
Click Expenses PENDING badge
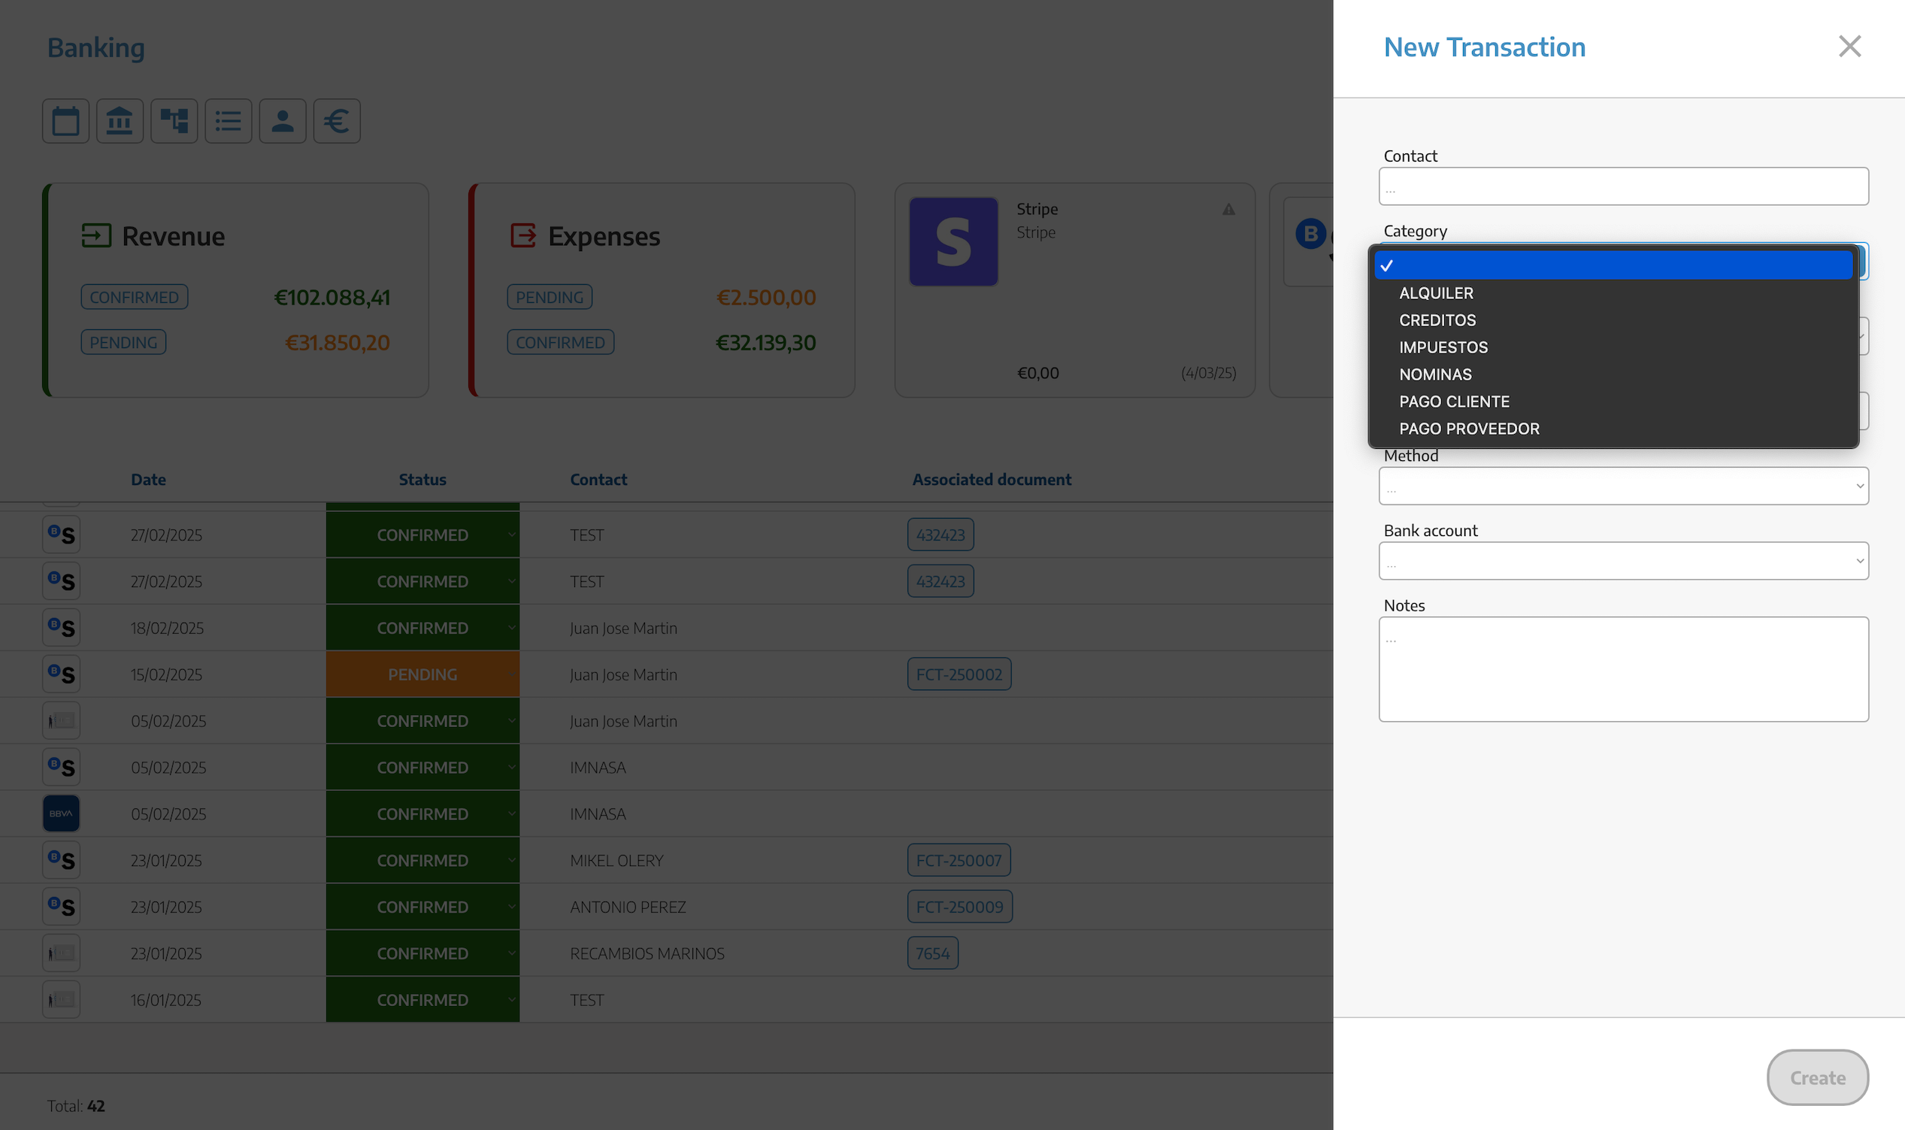(550, 297)
